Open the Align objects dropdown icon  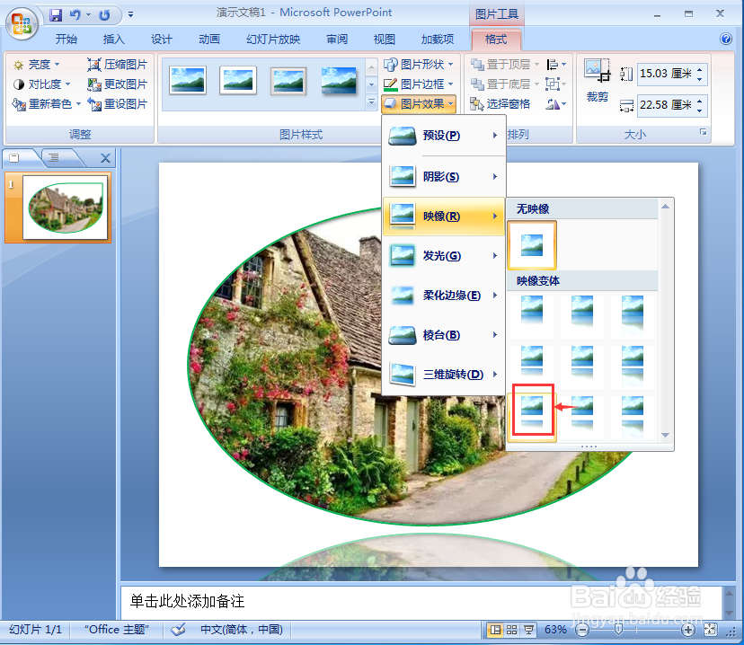coord(556,64)
